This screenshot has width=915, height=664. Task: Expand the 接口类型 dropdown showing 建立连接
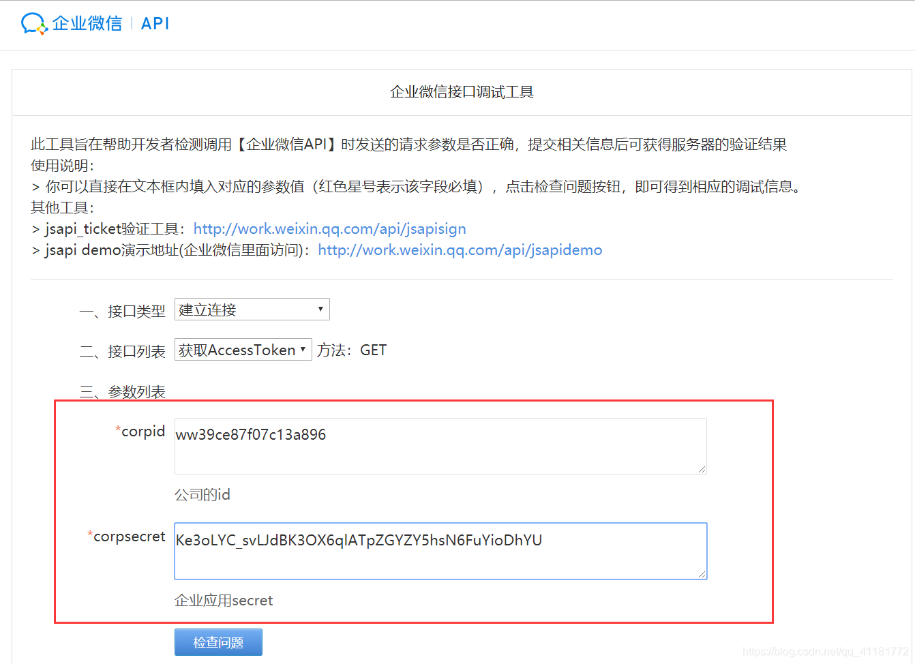(x=252, y=310)
